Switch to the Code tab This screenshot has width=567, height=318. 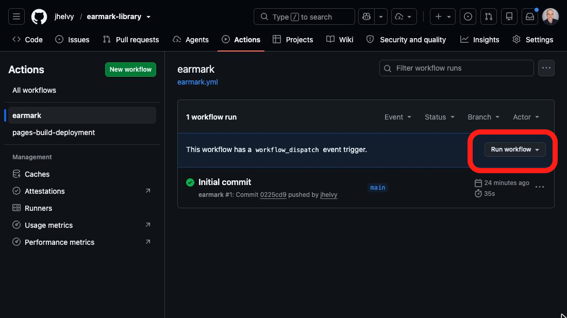point(27,39)
